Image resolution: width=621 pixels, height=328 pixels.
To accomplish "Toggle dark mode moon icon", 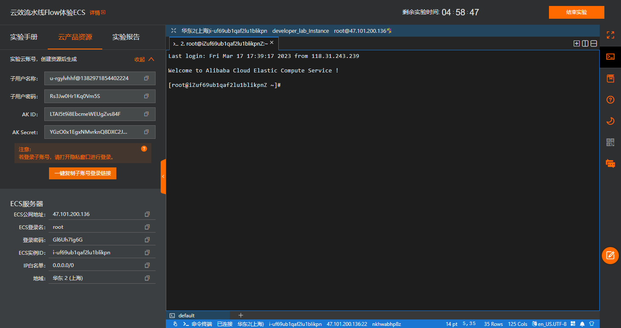I will pyautogui.click(x=610, y=121).
